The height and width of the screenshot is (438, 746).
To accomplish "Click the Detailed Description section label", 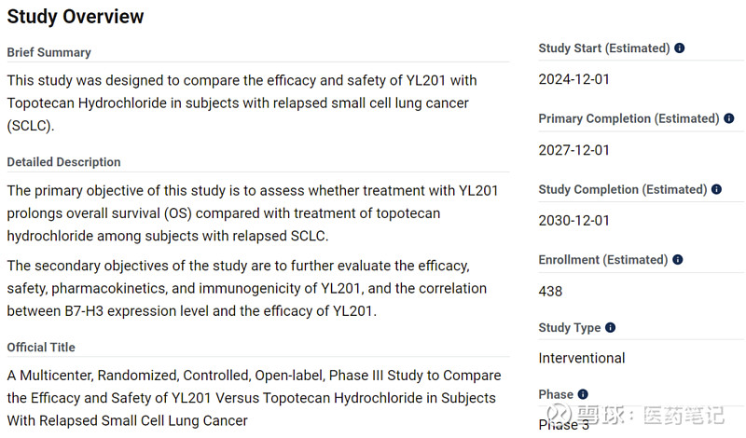I will pos(63,162).
